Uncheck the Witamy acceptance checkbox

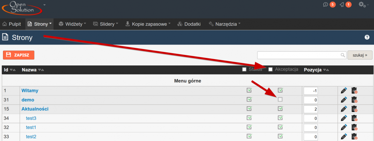pyautogui.click(x=280, y=90)
